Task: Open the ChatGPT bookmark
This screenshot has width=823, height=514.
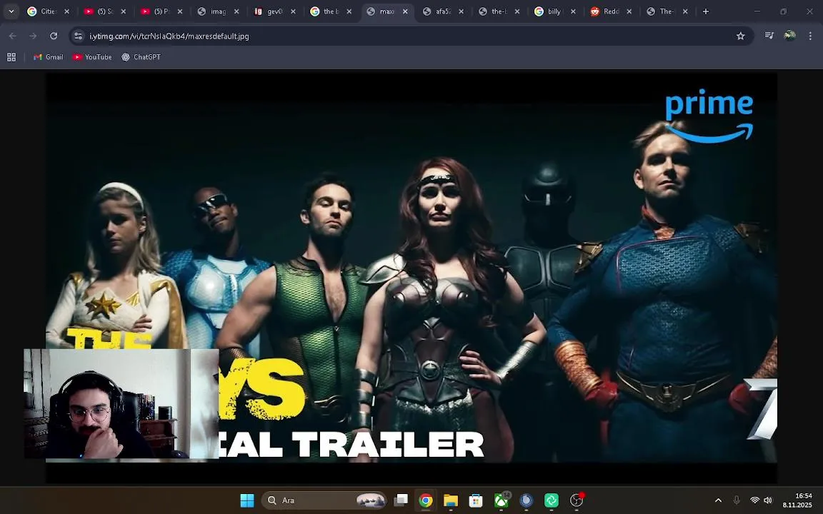Action: click(x=141, y=57)
